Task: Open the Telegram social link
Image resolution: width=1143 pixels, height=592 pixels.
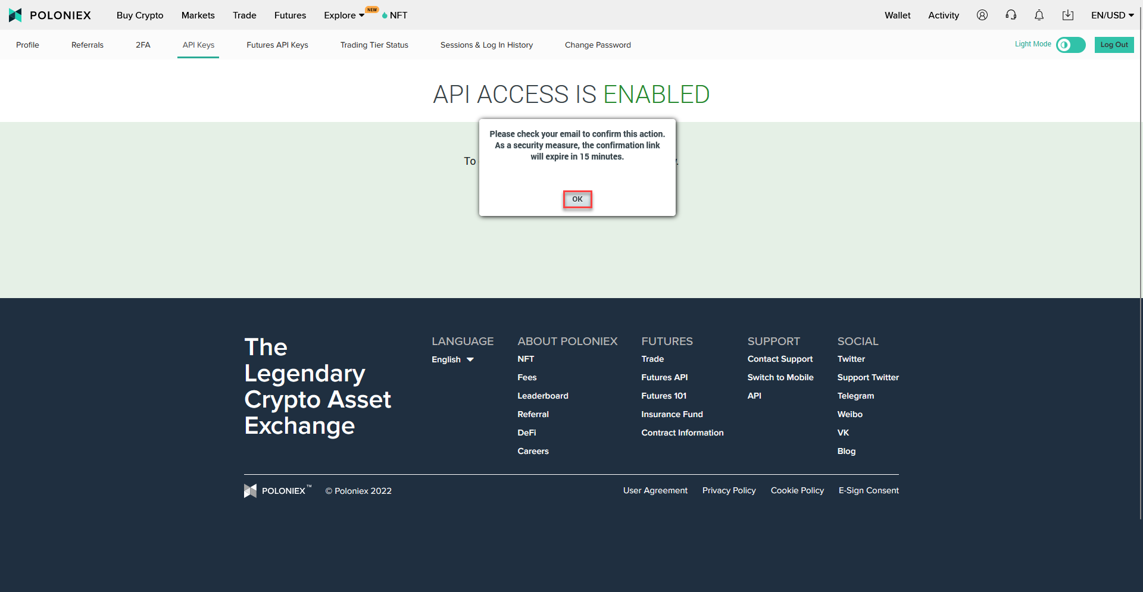Action: 855,396
